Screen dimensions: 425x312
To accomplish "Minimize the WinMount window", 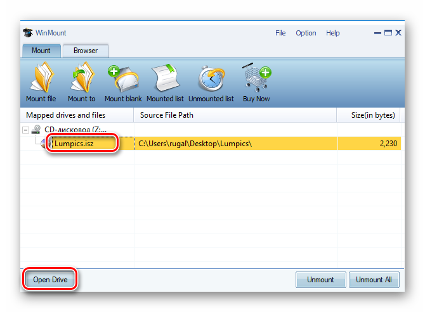I will coord(377,33).
